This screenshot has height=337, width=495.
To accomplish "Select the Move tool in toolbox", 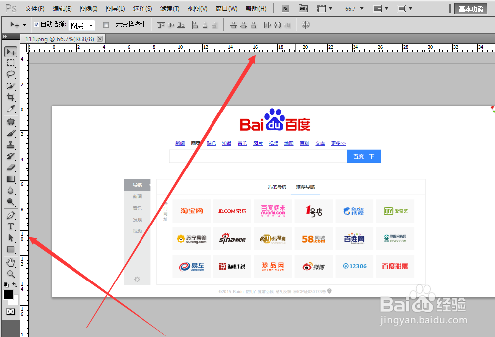I will 11,52.
